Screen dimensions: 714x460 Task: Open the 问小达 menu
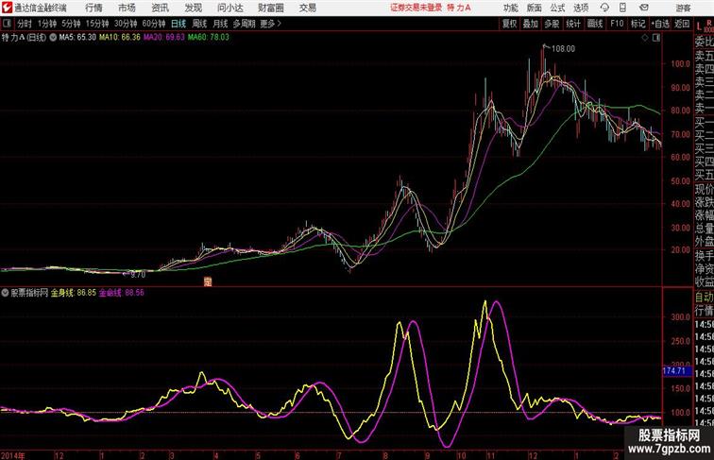(x=229, y=8)
